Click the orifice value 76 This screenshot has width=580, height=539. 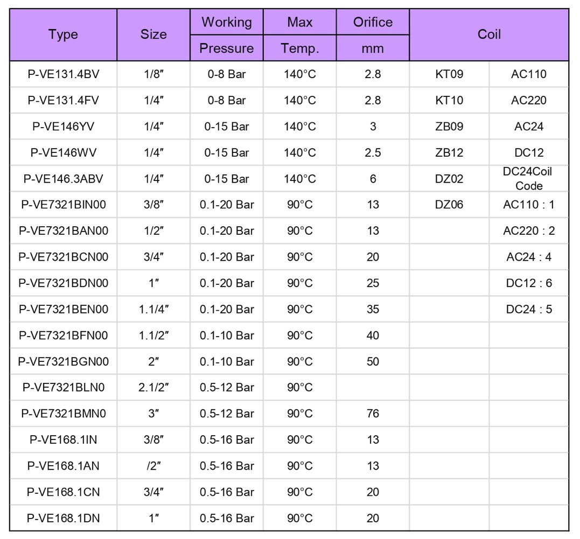[x=373, y=414]
